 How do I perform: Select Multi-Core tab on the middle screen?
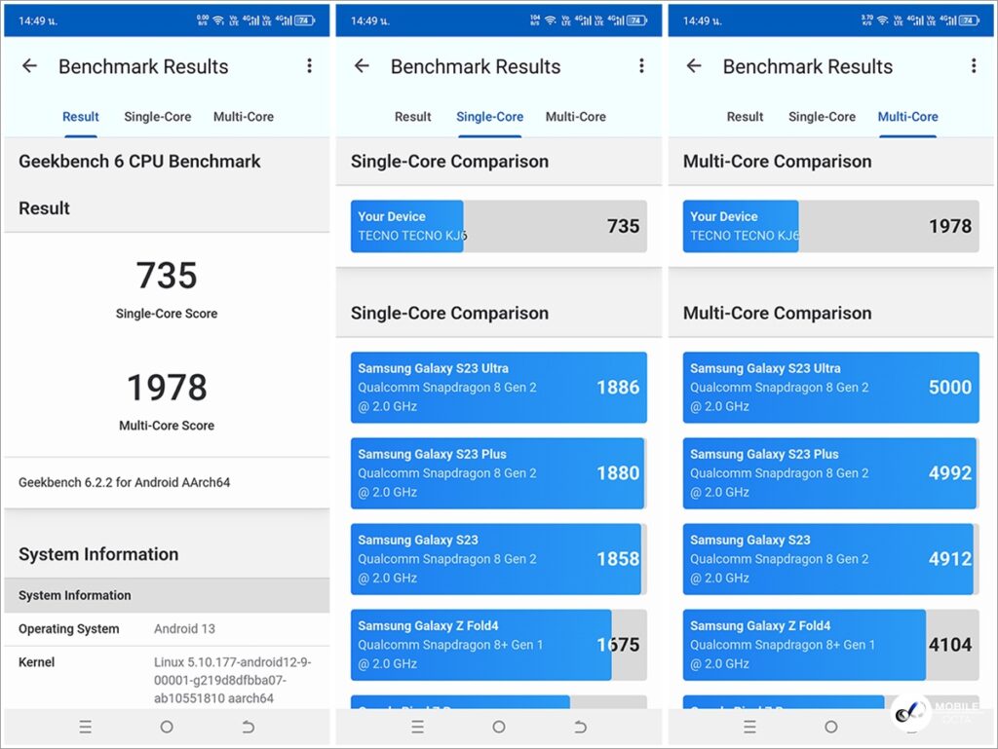[x=576, y=117]
